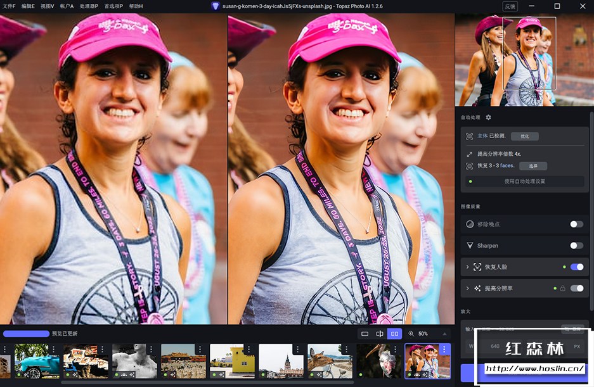Open the 帮助H menu

136,6
